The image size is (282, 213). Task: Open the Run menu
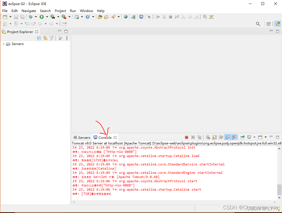[x=73, y=11]
